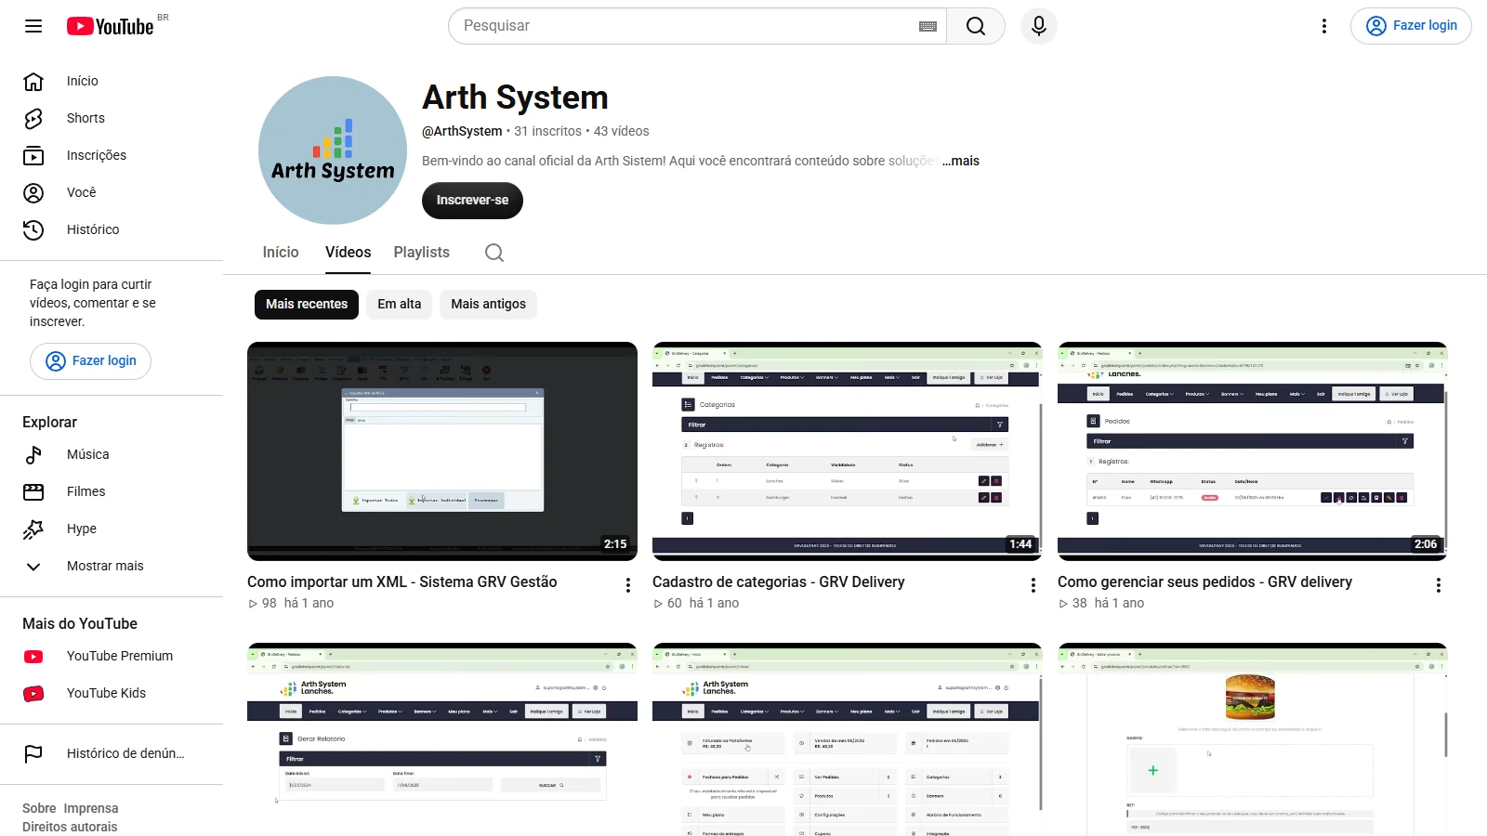This screenshot has height=836, width=1487.
Task: Subscribe with Inscrever-se button
Action: coord(472,201)
